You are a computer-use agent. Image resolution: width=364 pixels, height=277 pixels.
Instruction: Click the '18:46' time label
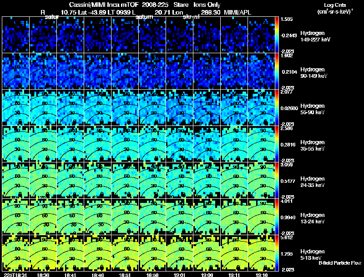click(x=98, y=275)
